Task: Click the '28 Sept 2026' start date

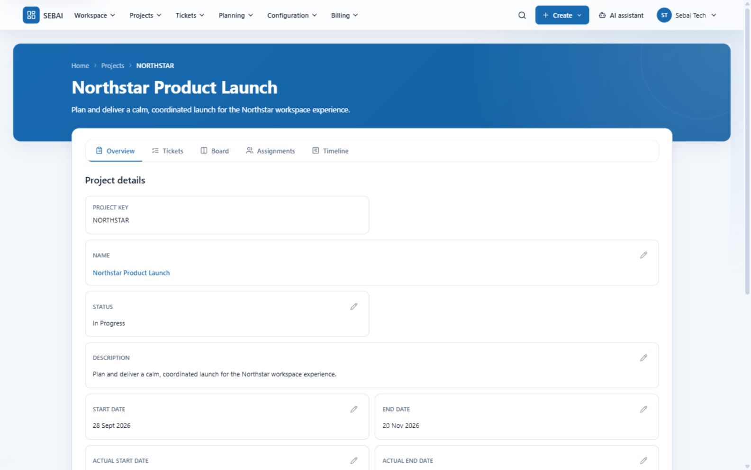Action: tap(111, 425)
